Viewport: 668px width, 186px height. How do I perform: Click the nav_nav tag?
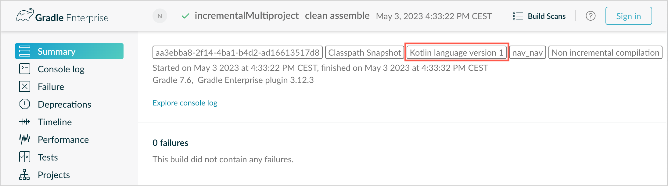click(527, 52)
